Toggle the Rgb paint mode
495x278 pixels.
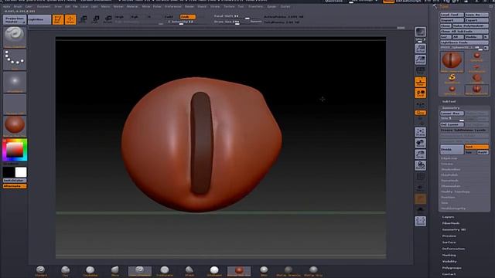coord(135,17)
